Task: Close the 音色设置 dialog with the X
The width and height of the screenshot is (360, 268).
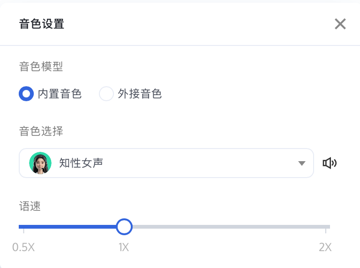Action: click(x=340, y=24)
